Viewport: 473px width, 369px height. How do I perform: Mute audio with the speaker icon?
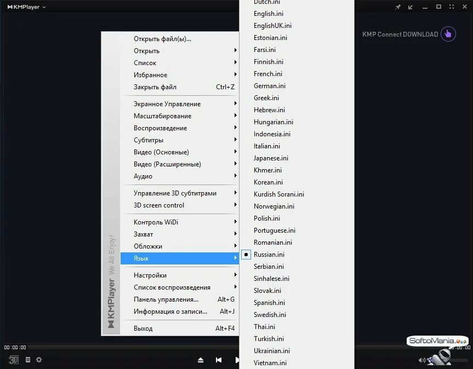tap(421, 360)
